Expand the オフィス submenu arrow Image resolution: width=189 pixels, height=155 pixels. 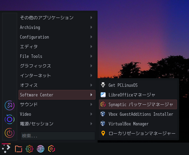click(91, 85)
